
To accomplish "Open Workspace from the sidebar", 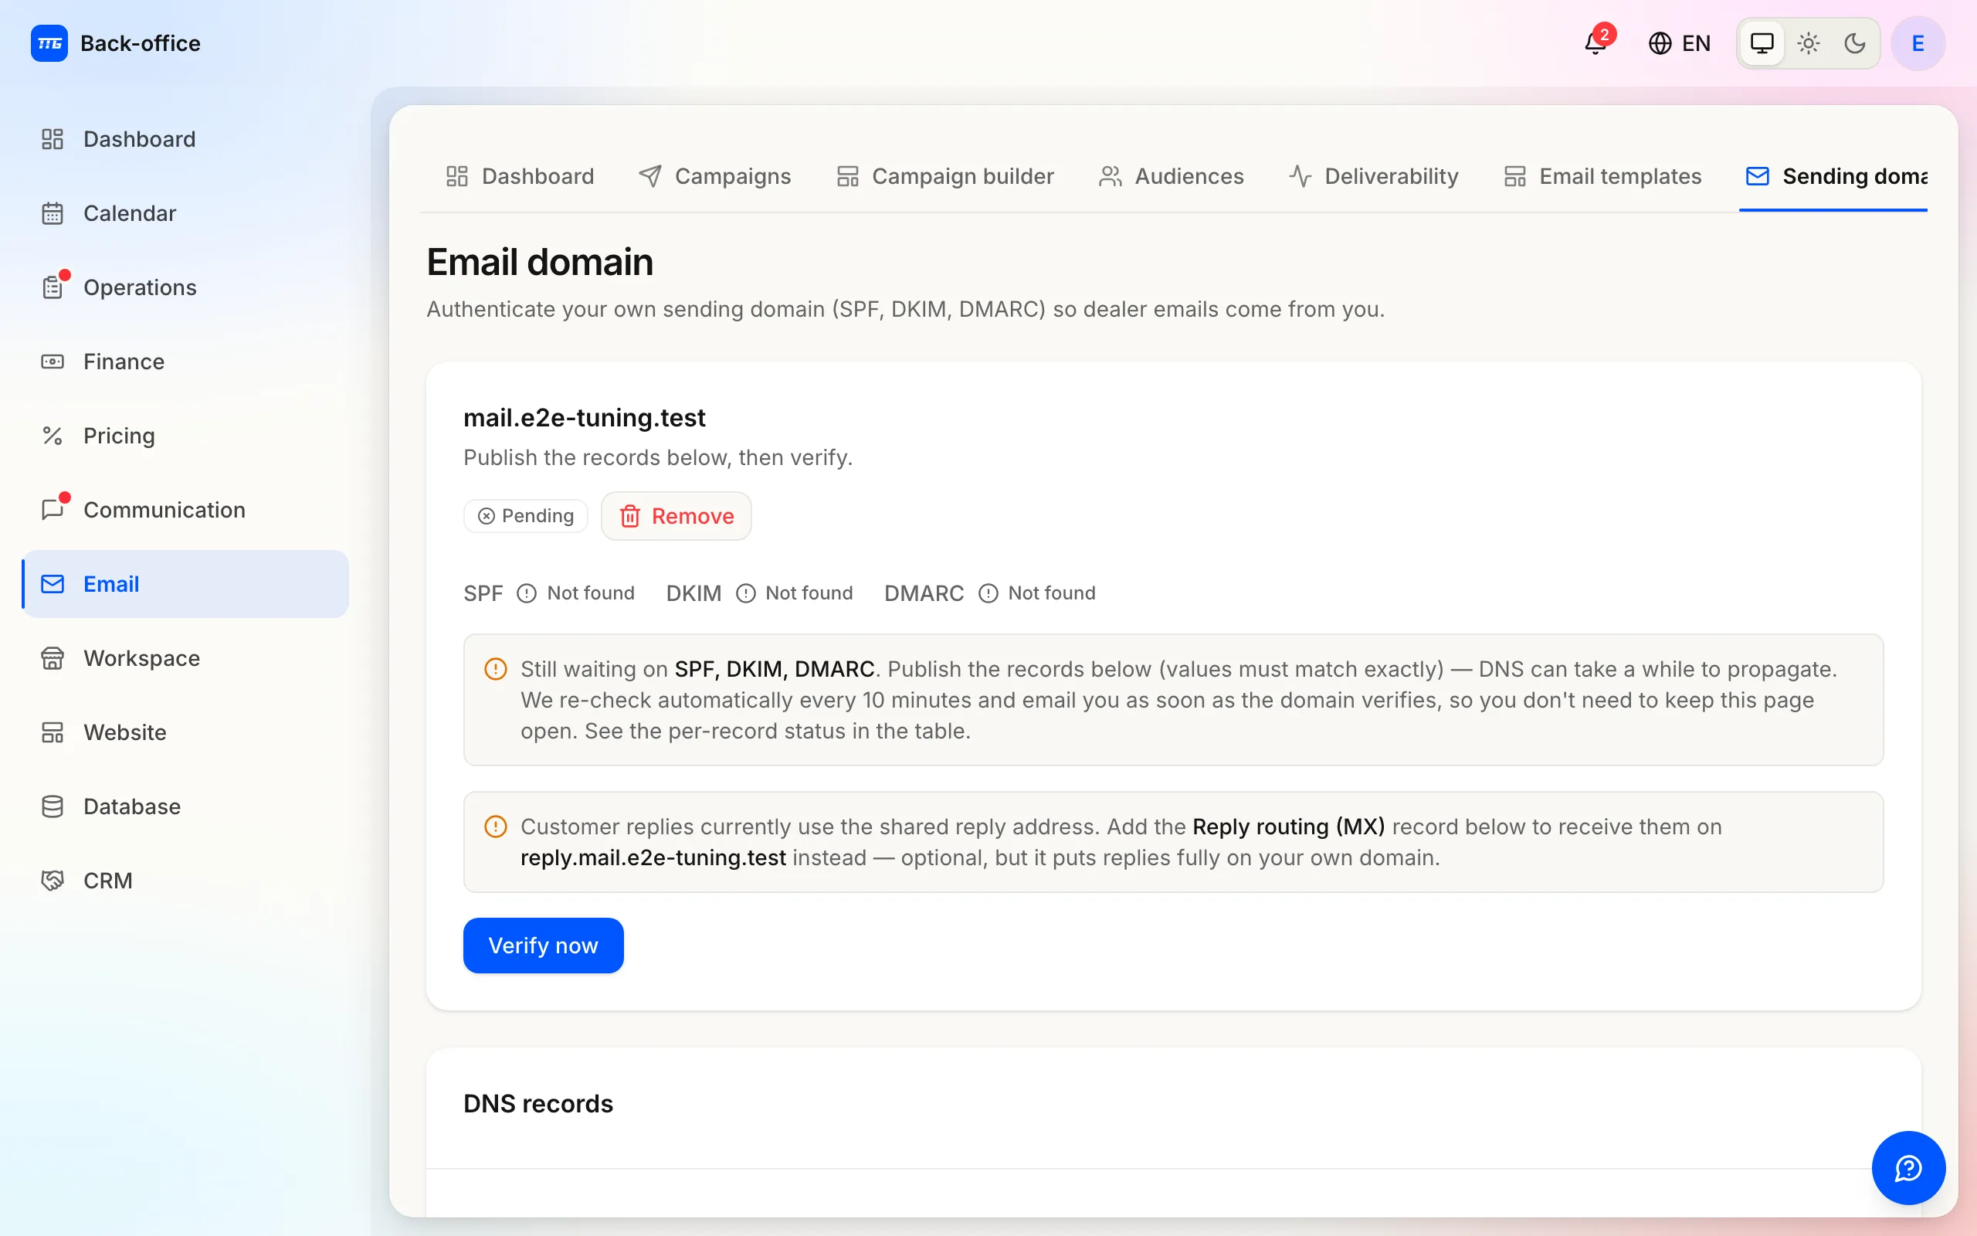I will coord(185,658).
